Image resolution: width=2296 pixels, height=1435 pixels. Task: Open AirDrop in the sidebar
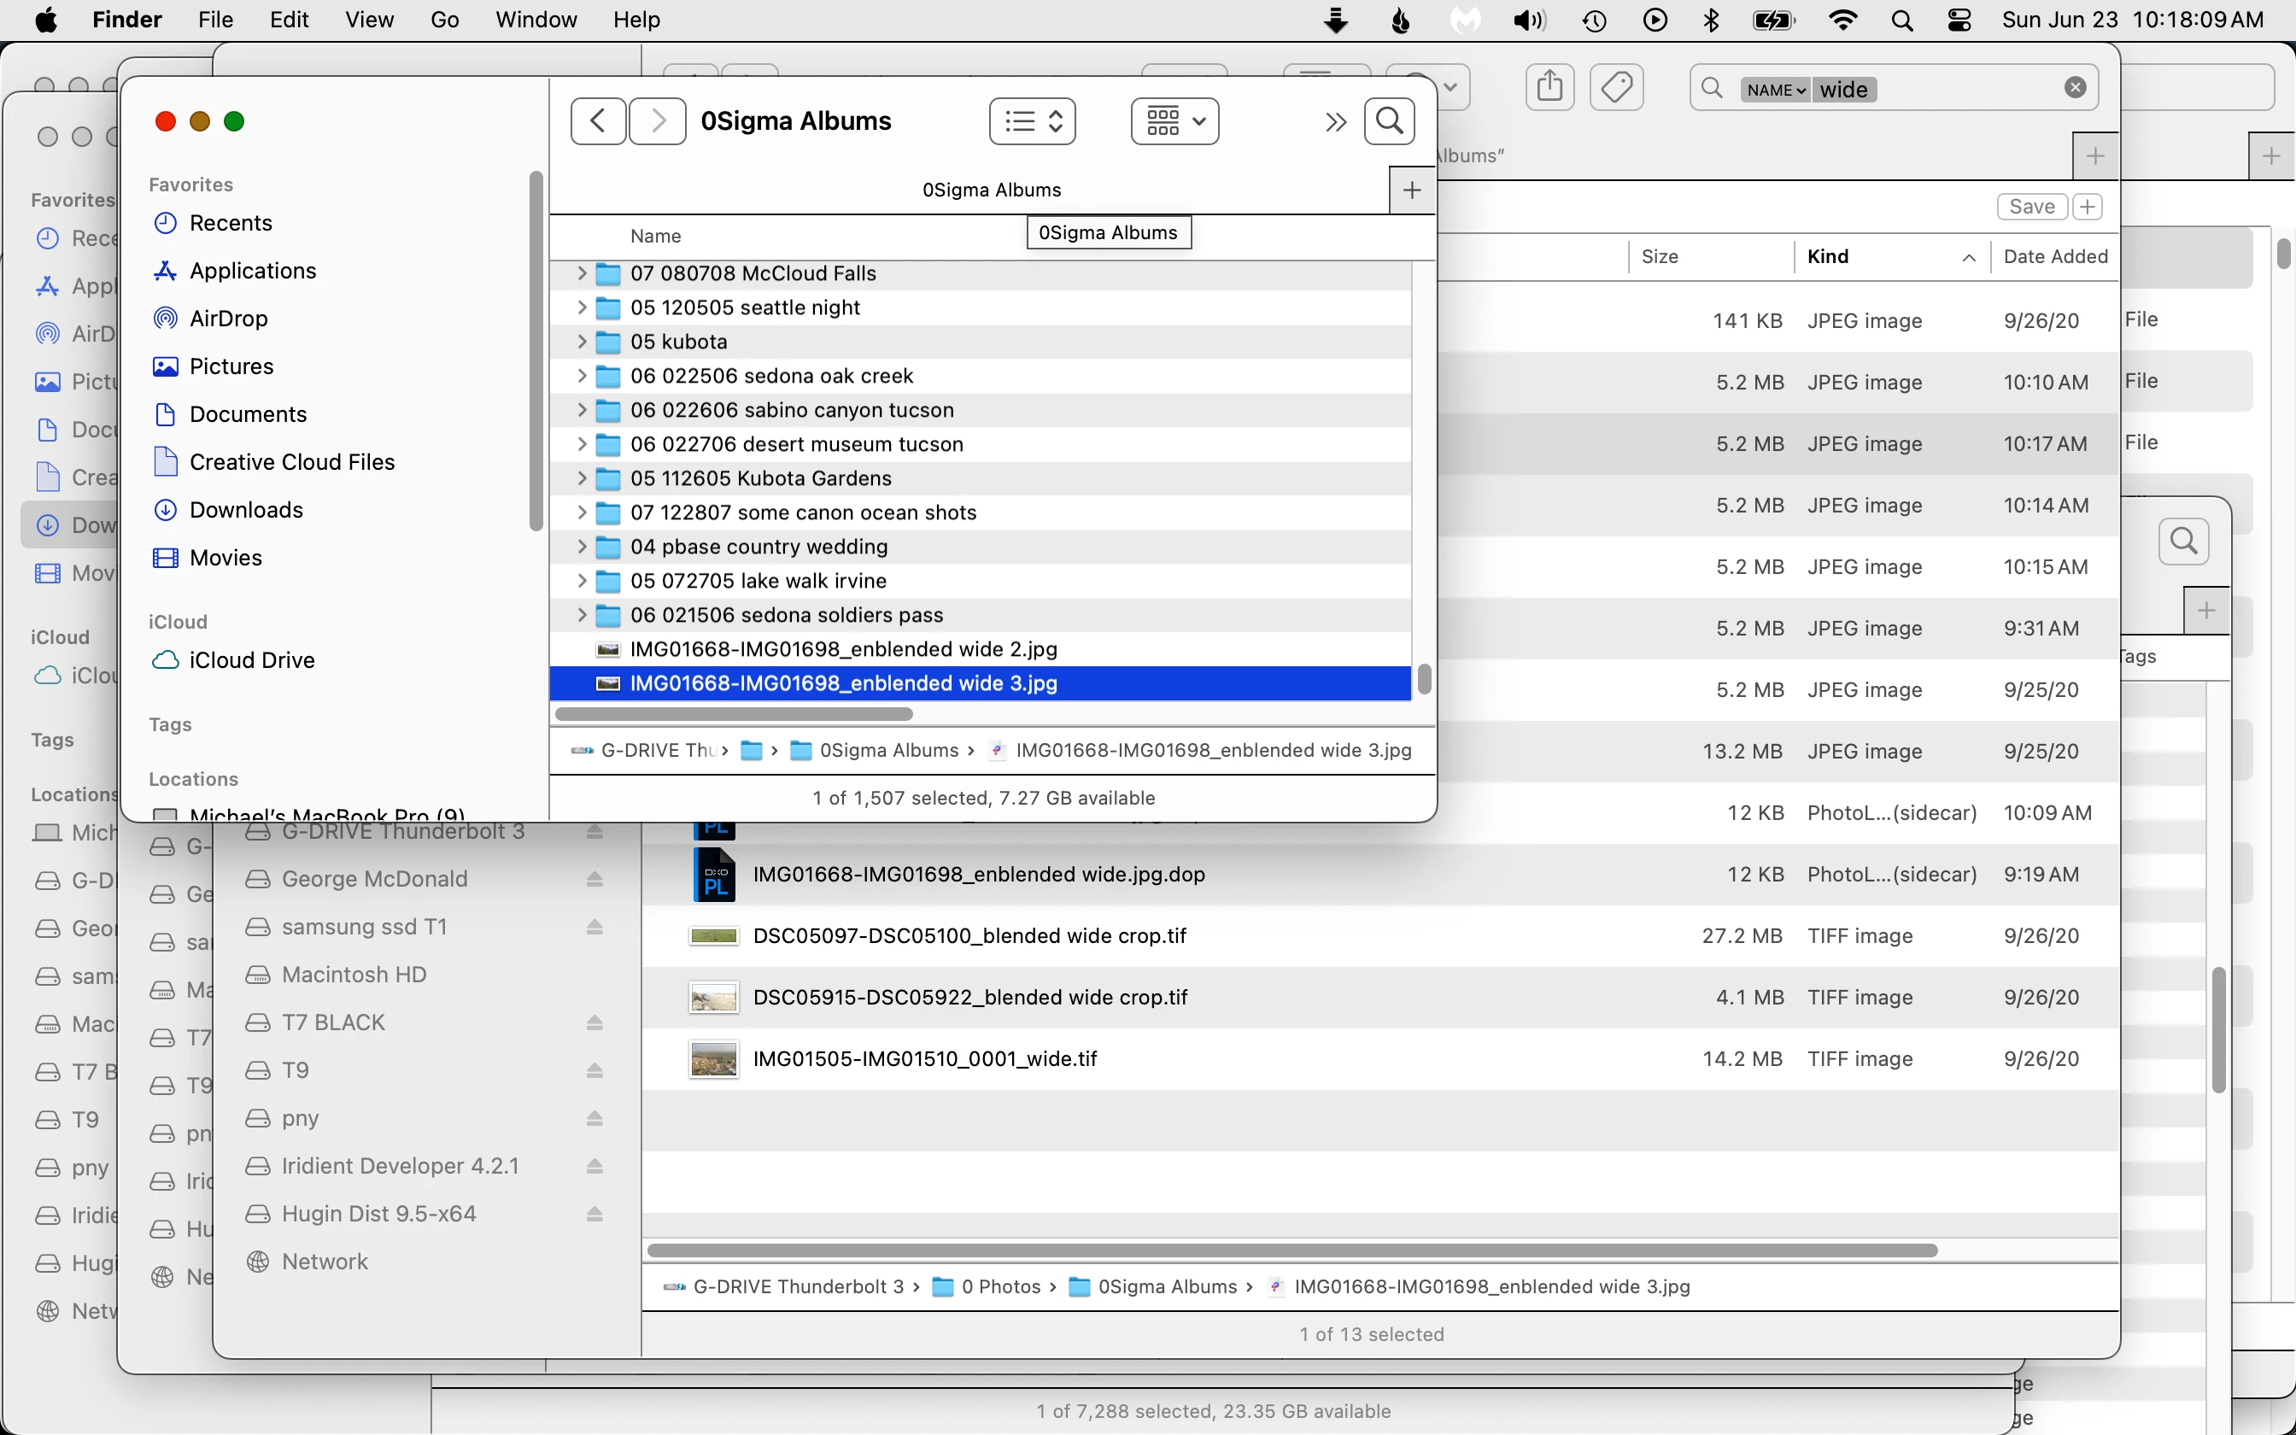228,319
